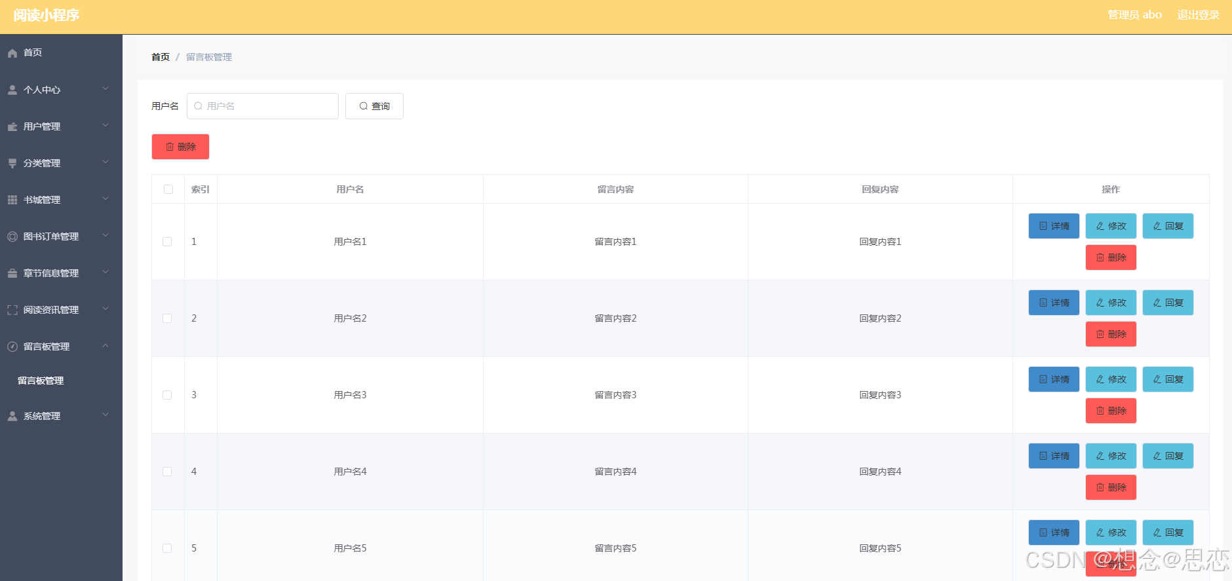Click the 首页 breadcrumb link
This screenshot has height=581, width=1232.
click(x=161, y=57)
